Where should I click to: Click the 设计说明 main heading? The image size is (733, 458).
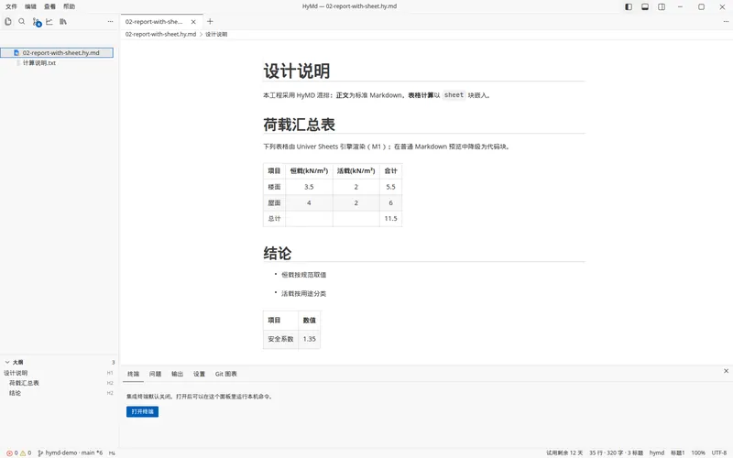coord(296,71)
